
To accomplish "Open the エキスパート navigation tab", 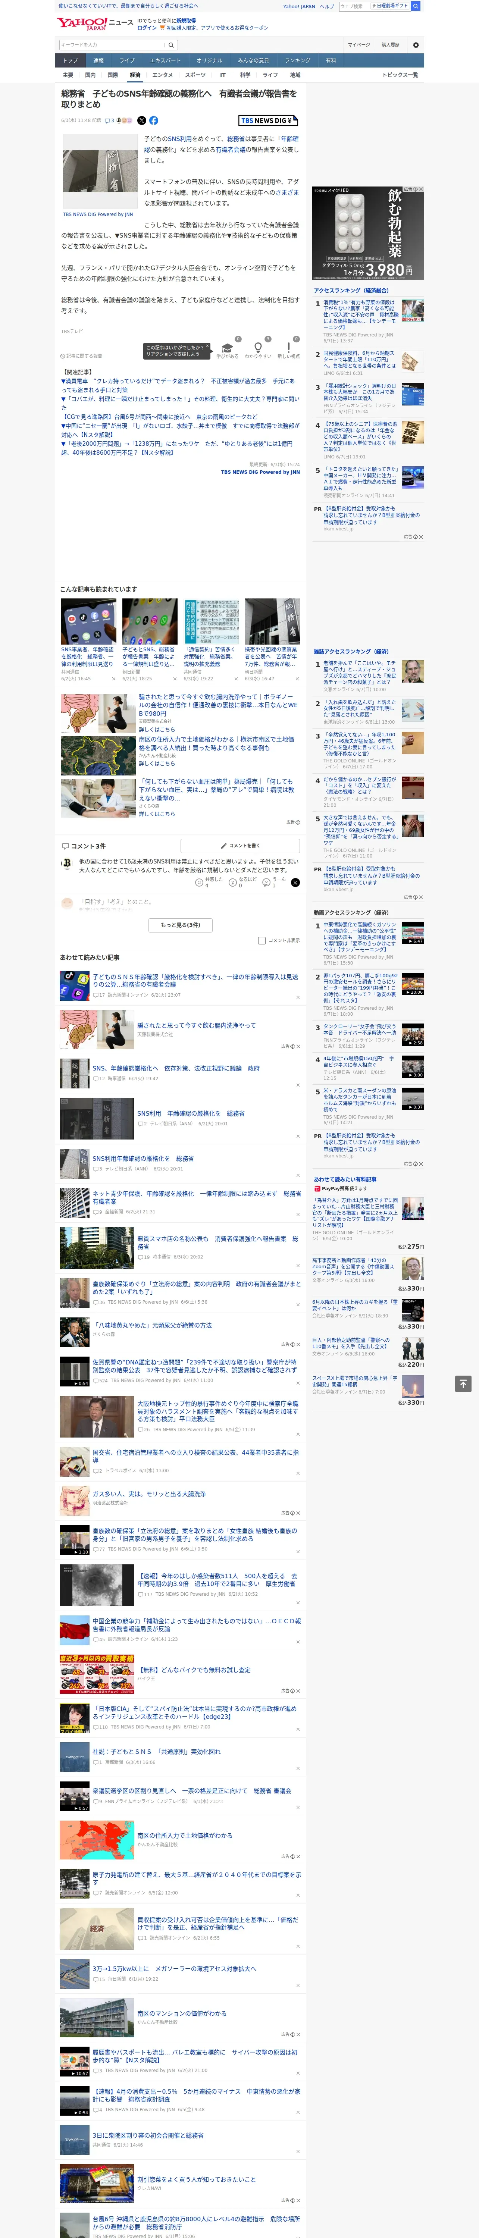I will pos(165,61).
